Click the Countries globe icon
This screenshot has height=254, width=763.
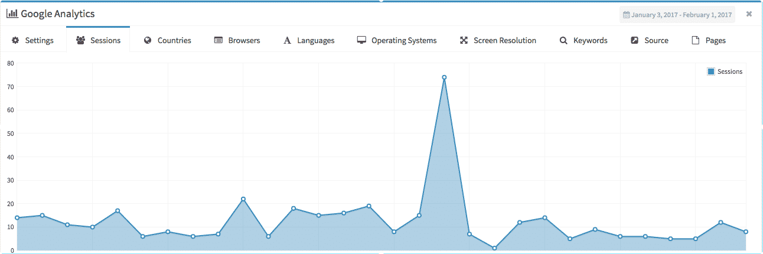click(x=148, y=40)
